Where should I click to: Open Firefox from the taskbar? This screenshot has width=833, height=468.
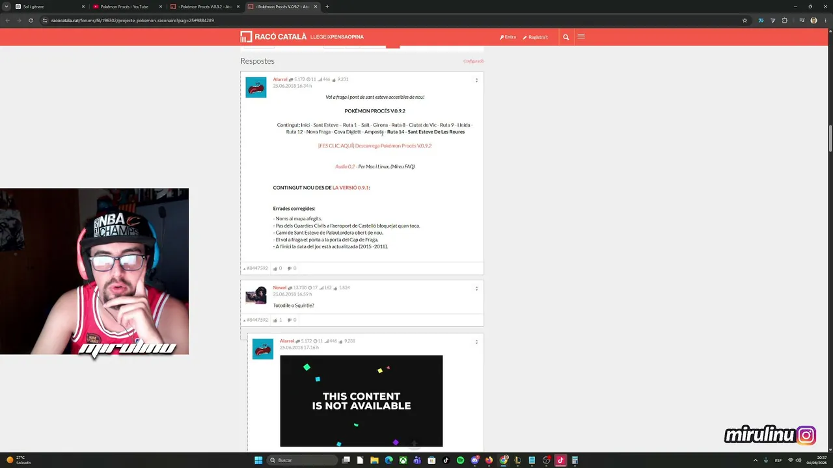pyautogui.click(x=489, y=460)
